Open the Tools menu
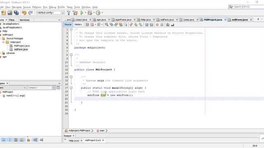The width and height of the screenshot is (264, 148). [x=77, y=7]
